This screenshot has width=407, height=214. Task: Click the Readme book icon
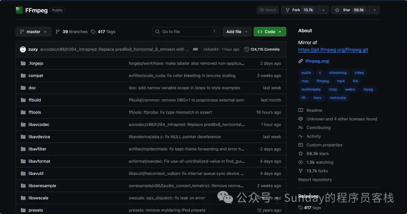point(301,110)
